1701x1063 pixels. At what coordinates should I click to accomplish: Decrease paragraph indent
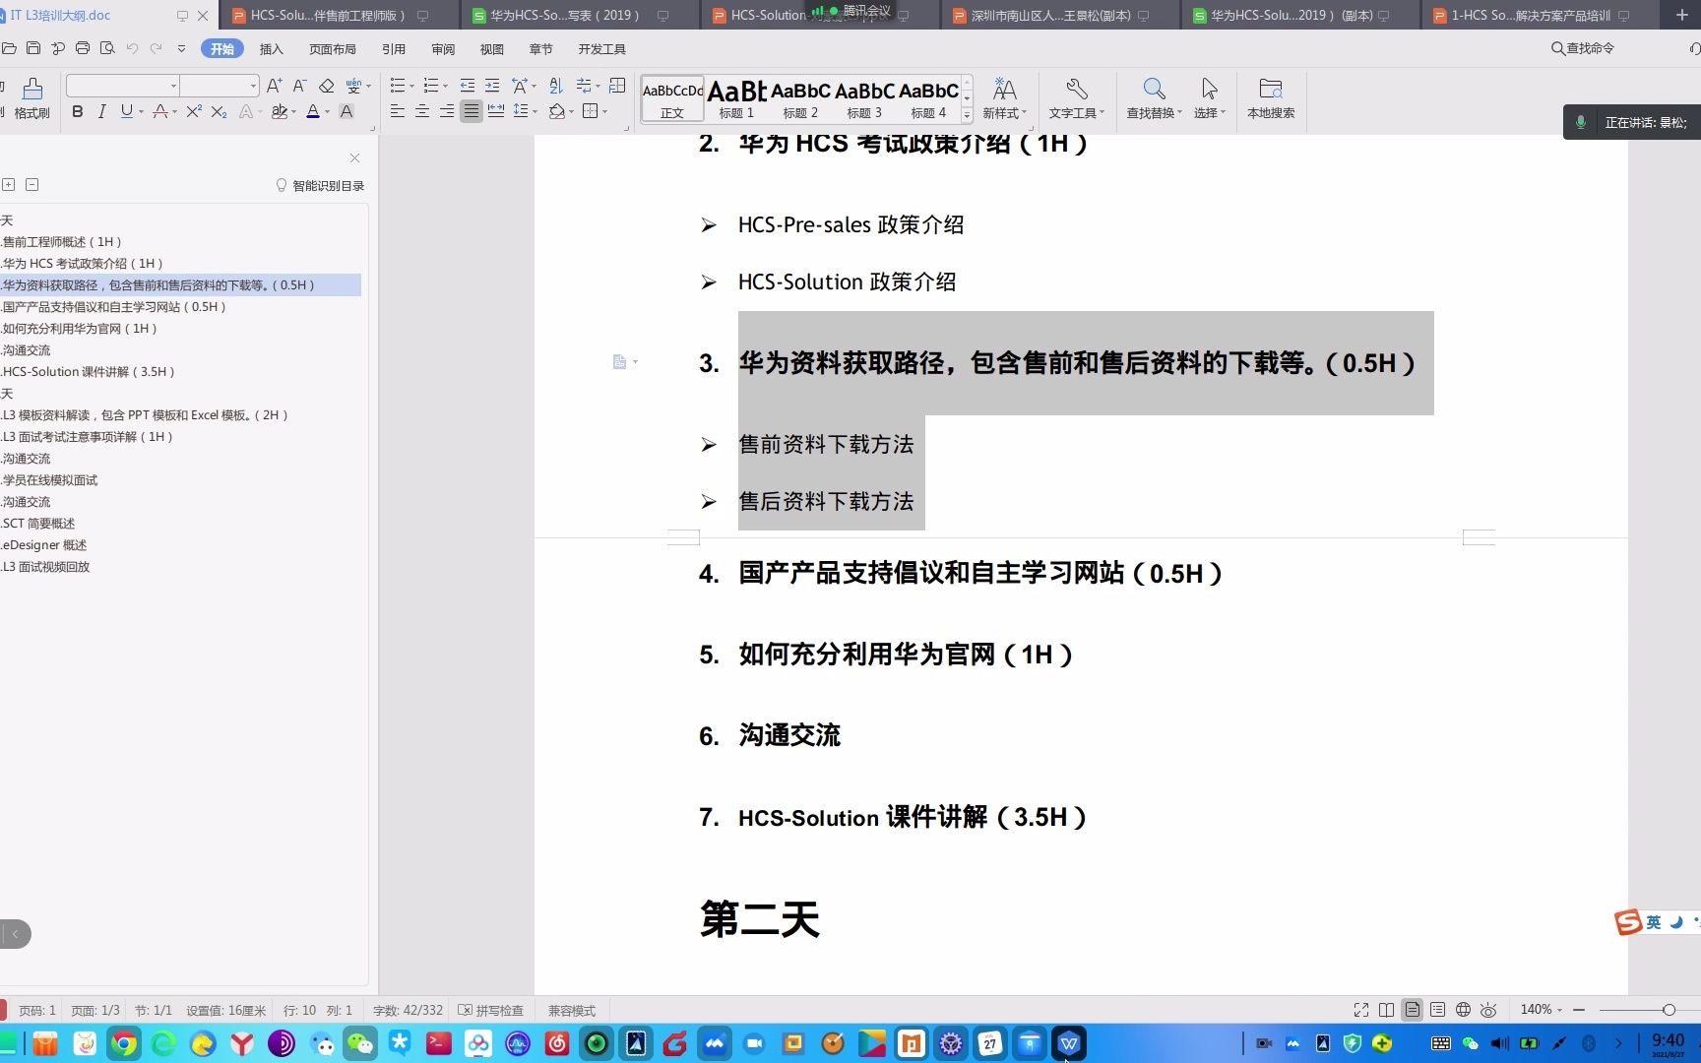tap(468, 86)
